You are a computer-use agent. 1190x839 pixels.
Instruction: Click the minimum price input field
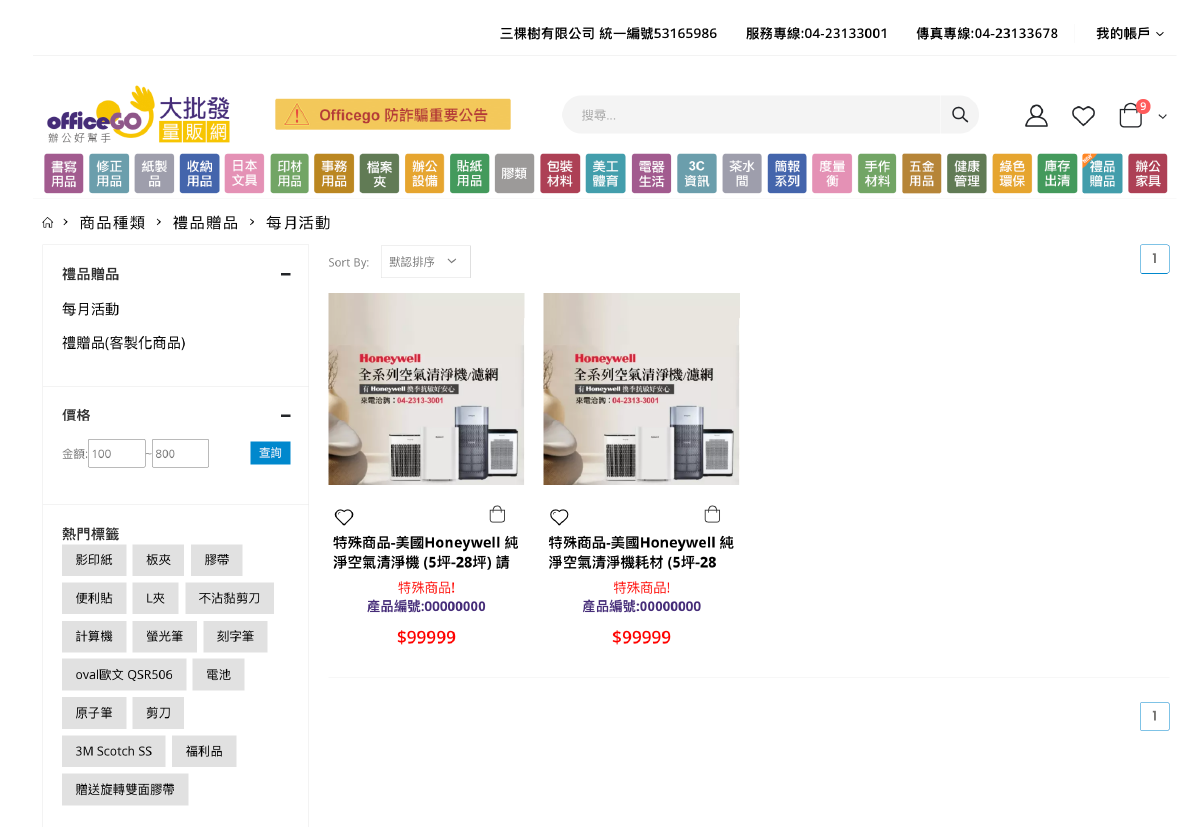(x=117, y=454)
